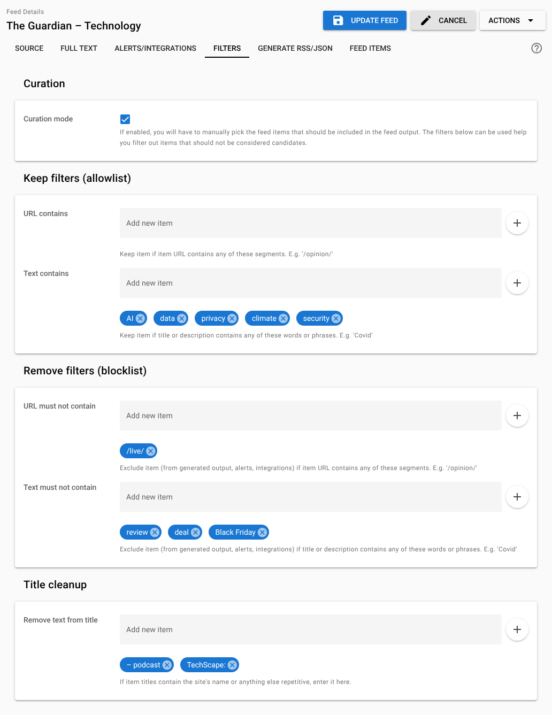Open the Actions dropdown menu
552x715 pixels.
(x=512, y=20)
